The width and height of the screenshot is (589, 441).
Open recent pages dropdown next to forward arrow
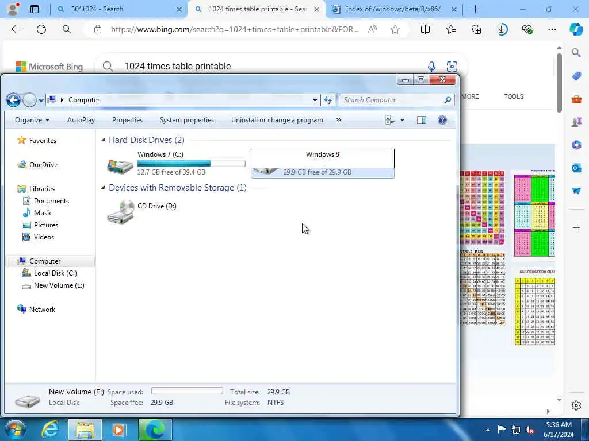tap(41, 100)
